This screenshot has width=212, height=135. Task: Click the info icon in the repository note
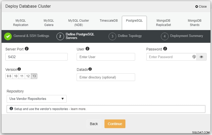tap(11, 109)
